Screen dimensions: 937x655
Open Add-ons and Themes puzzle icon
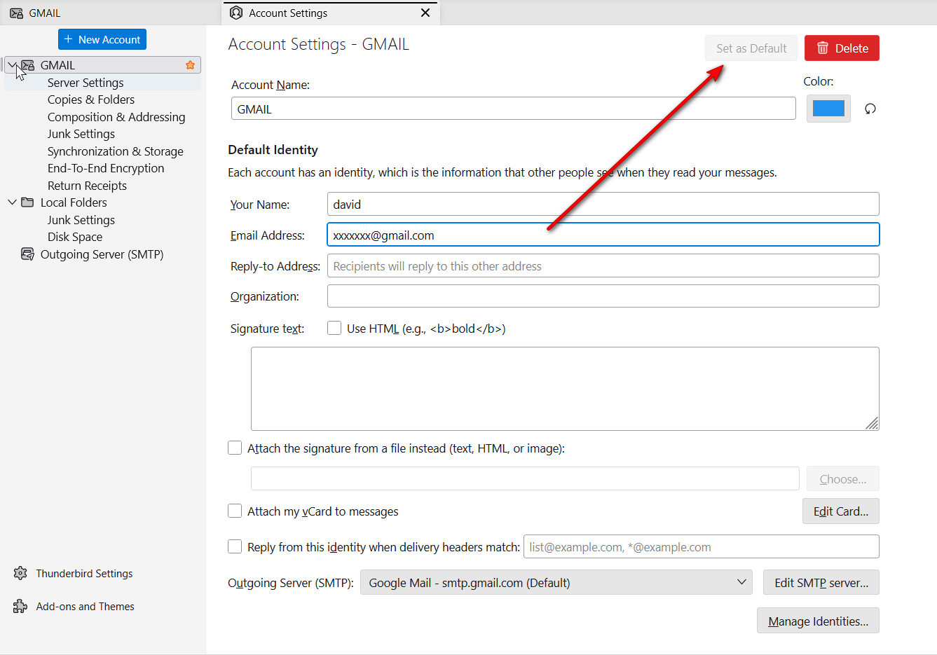[x=20, y=607]
